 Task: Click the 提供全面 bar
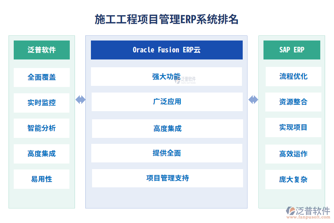pyautogui.click(x=167, y=153)
